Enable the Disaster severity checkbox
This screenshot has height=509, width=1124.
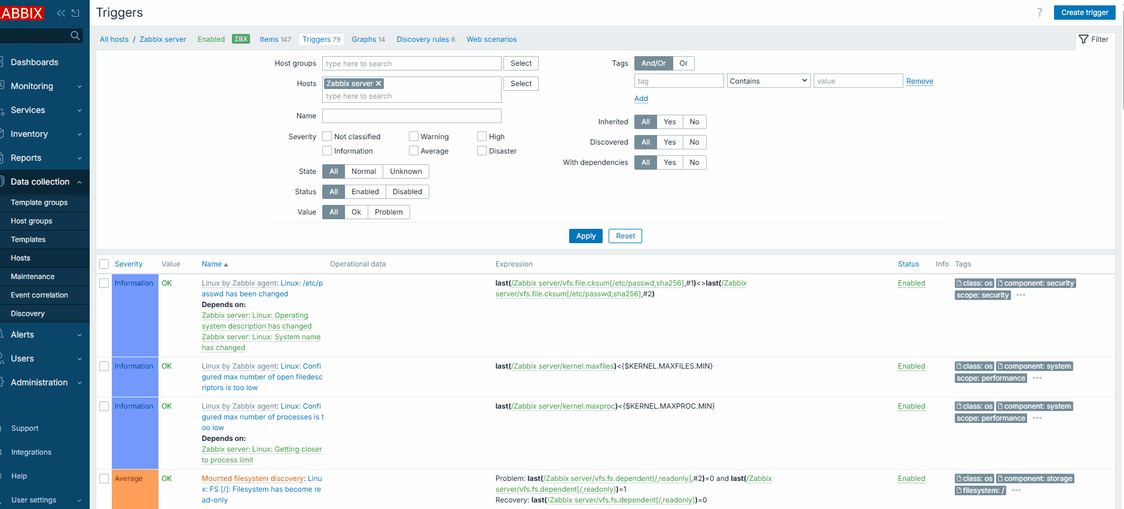click(x=482, y=151)
